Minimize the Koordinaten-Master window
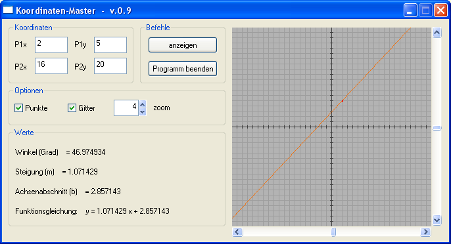This screenshot has width=451, height=244. (x=410, y=10)
